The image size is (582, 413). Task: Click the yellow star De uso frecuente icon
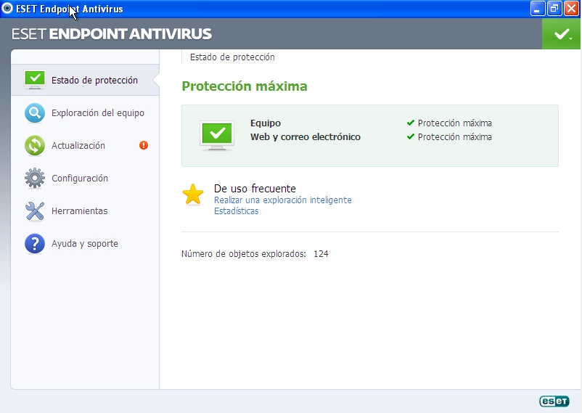pyautogui.click(x=193, y=195)
